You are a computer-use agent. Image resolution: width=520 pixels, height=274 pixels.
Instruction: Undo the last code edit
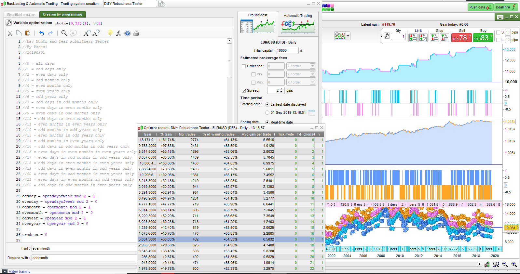(41, 33)
